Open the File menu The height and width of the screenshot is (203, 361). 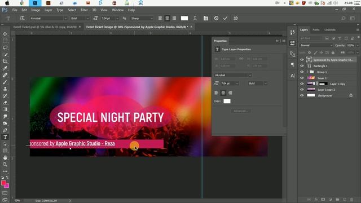(15, 10)
